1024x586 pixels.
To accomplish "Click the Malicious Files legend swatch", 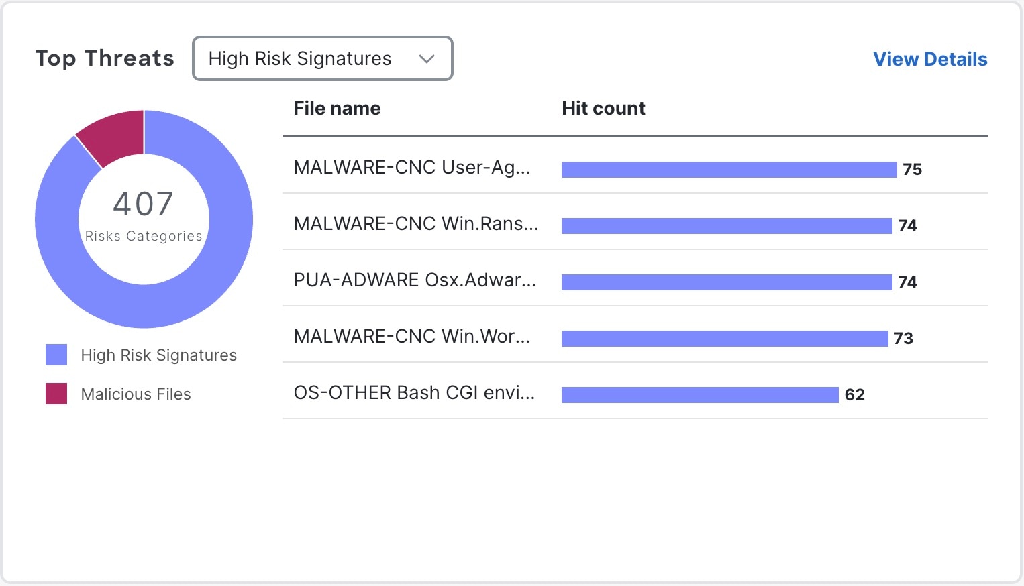I will tap(56, 394).
